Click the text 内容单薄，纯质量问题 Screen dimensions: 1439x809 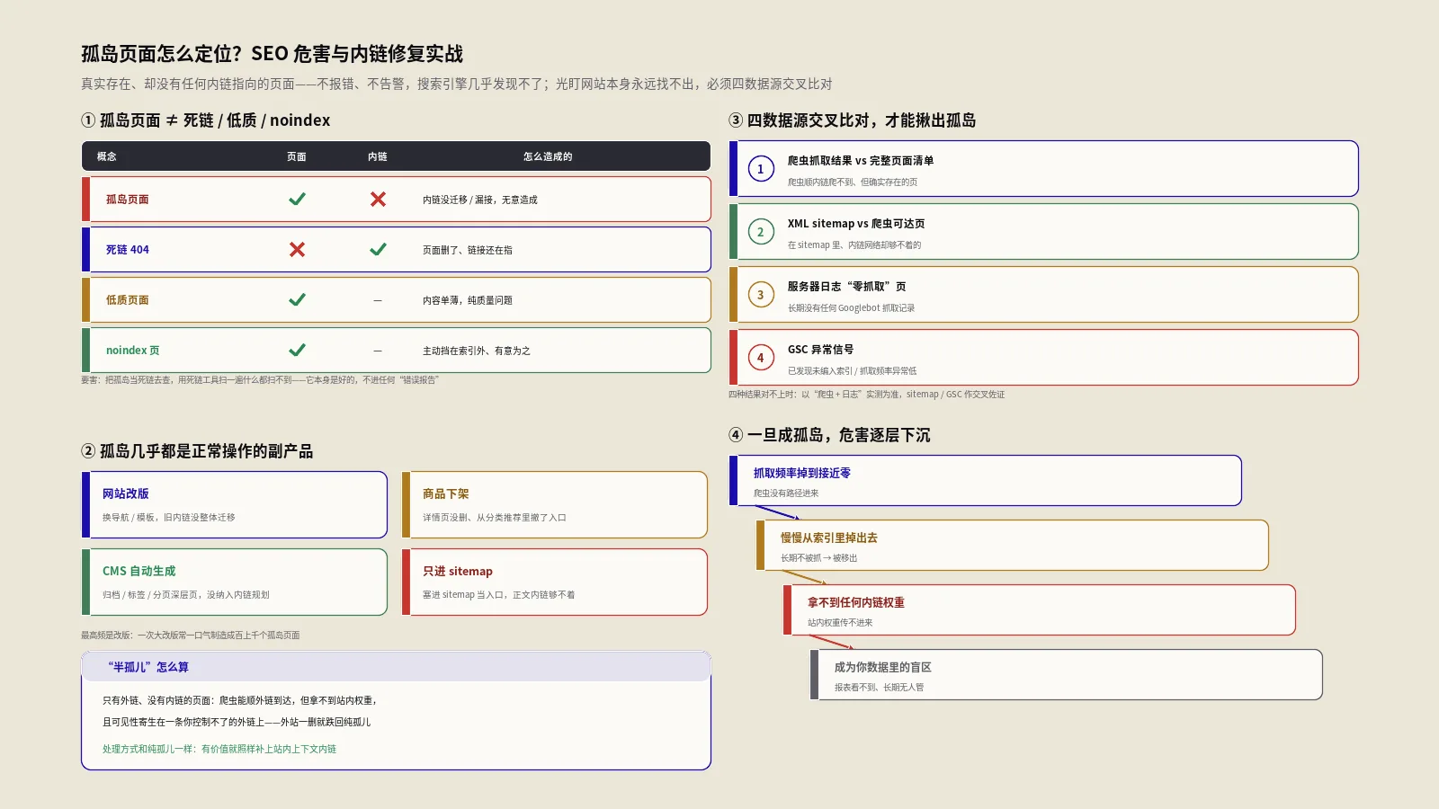click(x=468, y=300)
